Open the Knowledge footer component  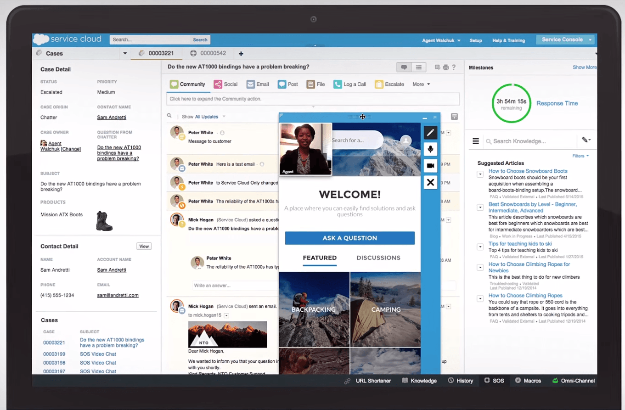click(419, 381)
